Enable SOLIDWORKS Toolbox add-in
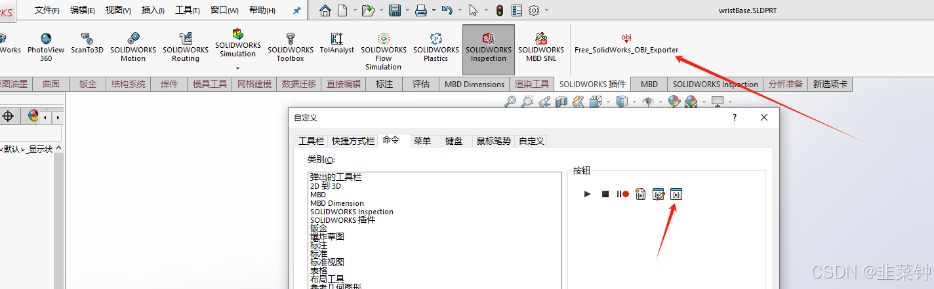 291,48
